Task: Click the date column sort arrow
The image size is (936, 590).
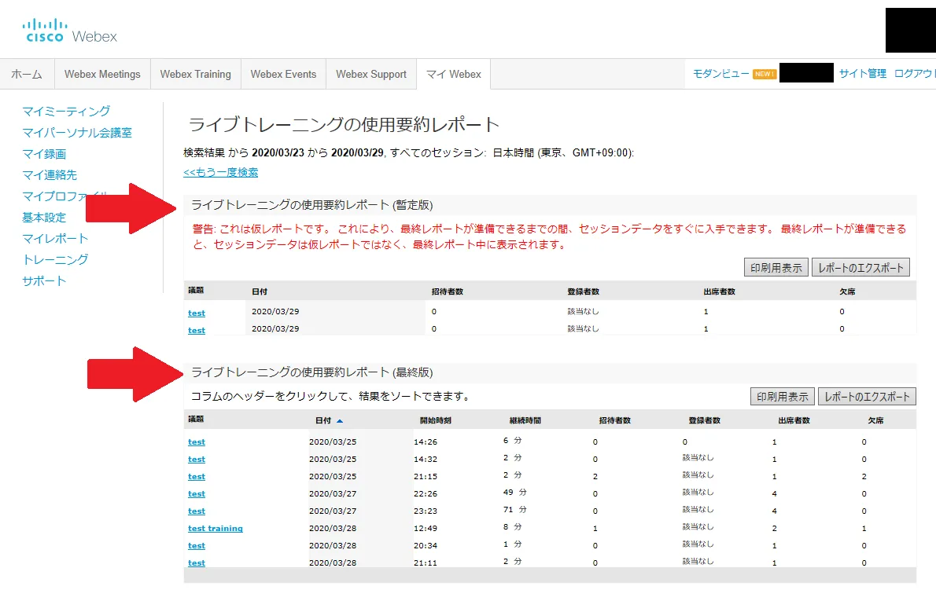Action: point(340,421)
